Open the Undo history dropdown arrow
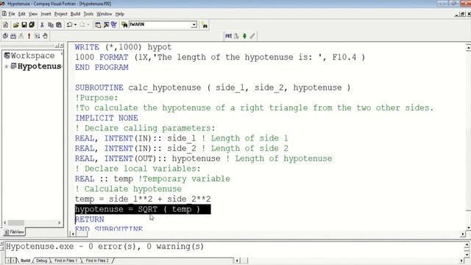 pyautogui.click(x=75, y=25)
